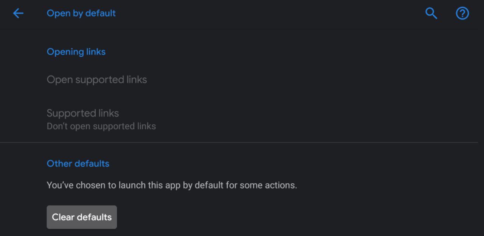Viewport: 484px width, 236px height.
Task: Search settings from the top bar
Action: pyautogui.click(x=431, y=14)
